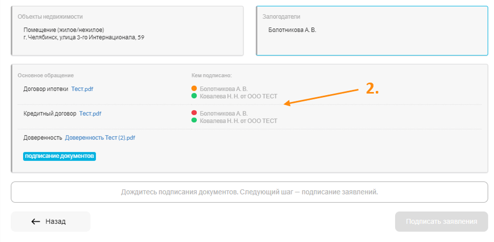Open Доверенность Тест (2).pdf file link

tap(100, 138)
